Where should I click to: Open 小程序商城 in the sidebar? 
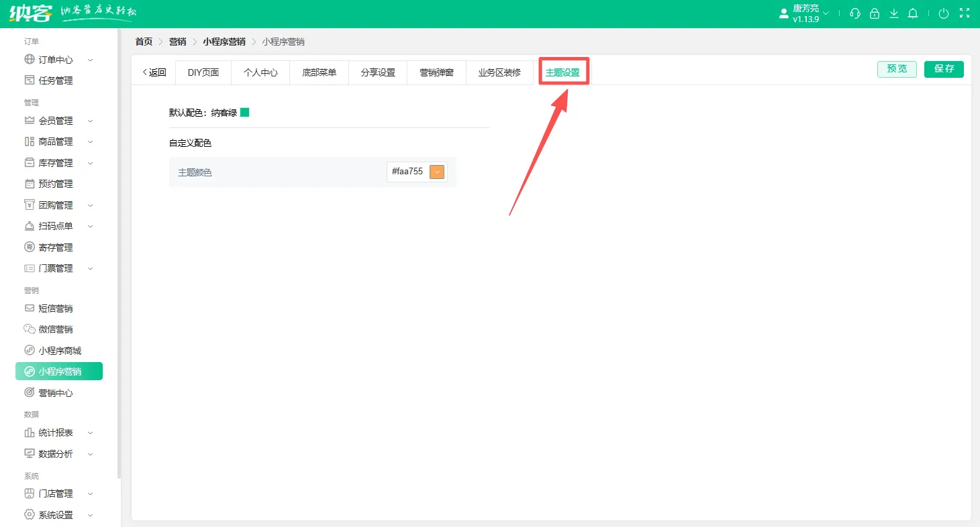pos(60,351)
